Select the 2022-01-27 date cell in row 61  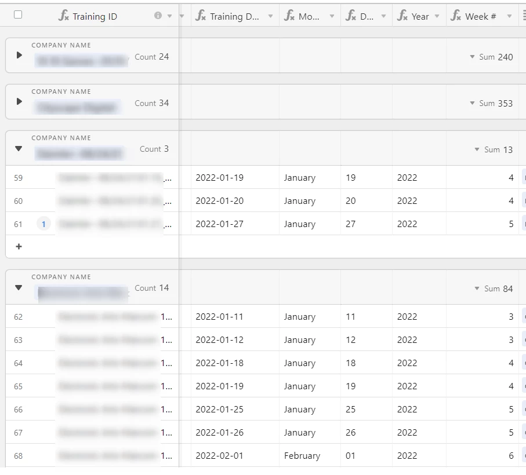(x=235, y=224)
